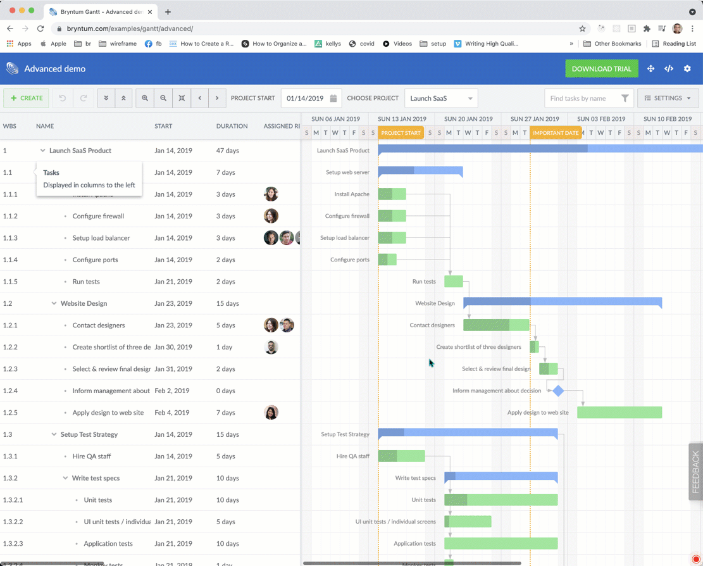
Task: Click the Unit tests task bar
Action: [501, 500]
